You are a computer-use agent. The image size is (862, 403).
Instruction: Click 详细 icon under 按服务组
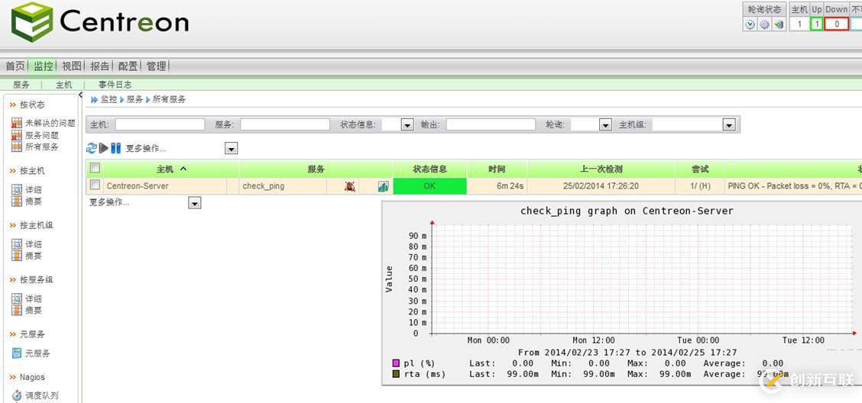[17, 298]
